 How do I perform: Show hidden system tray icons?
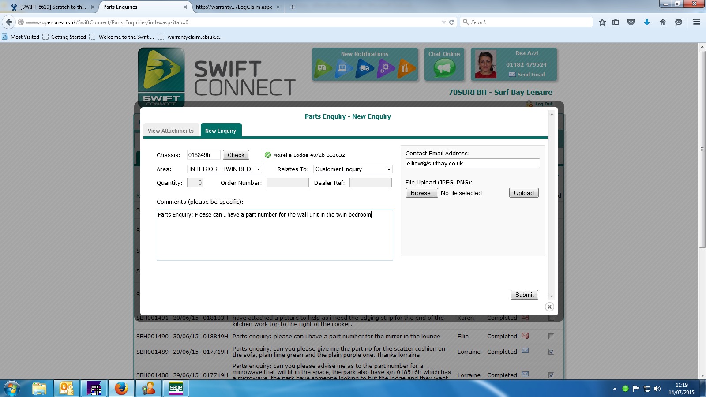coord(615,389)
